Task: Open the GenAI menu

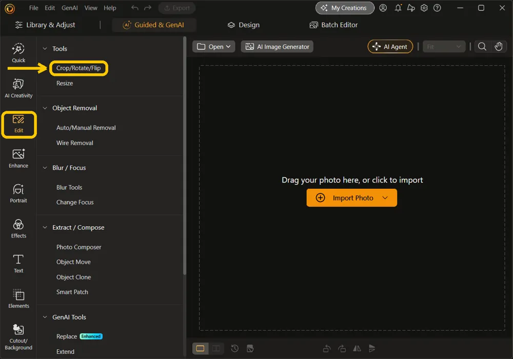Action: (x=70, y=8)
